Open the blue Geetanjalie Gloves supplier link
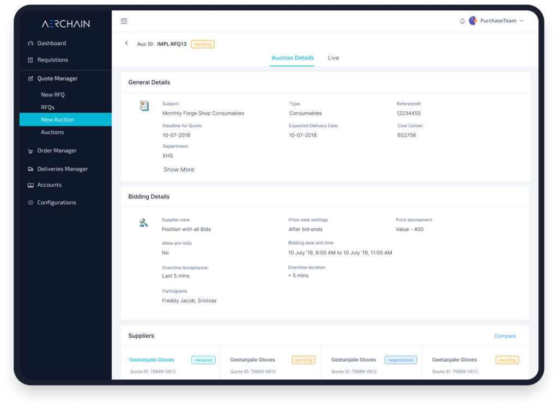This screenshot has width=558, height=408. [x=151, y=360]
